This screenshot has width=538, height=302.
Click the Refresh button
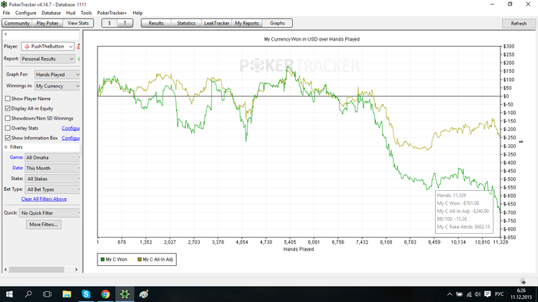point(519,24)
